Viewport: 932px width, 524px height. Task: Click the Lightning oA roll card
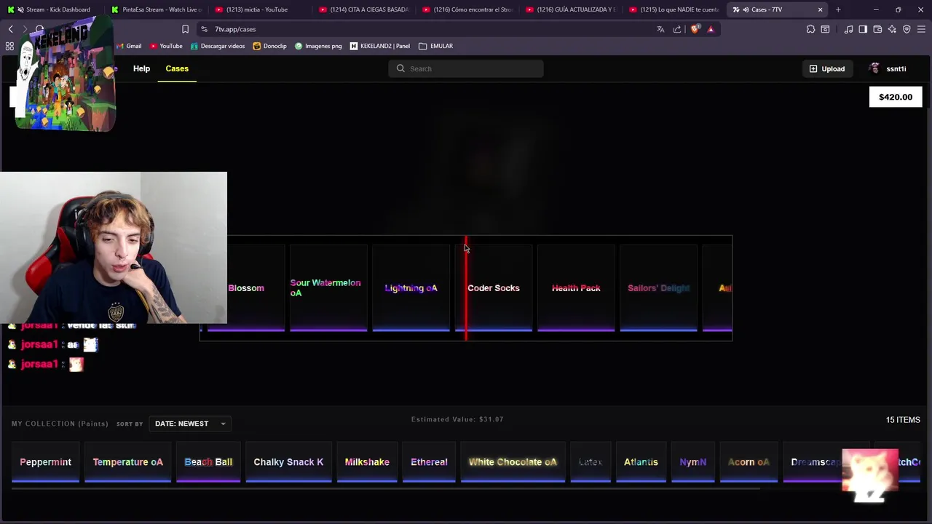pos(411,288)
